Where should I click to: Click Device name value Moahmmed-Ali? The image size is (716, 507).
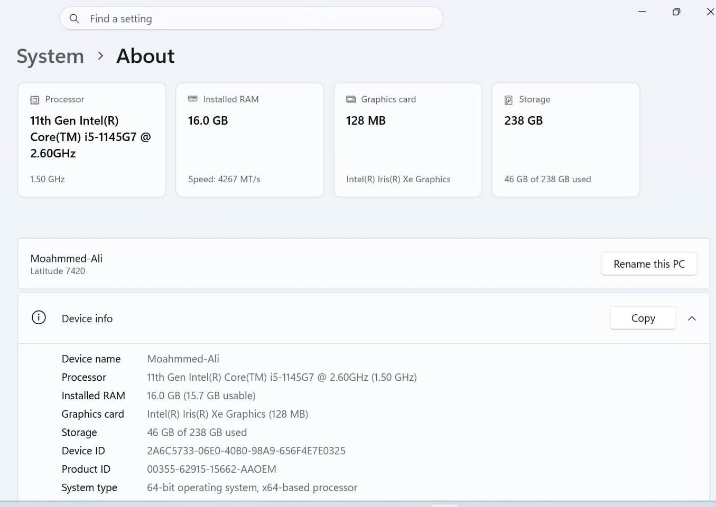tap(183, 359)
